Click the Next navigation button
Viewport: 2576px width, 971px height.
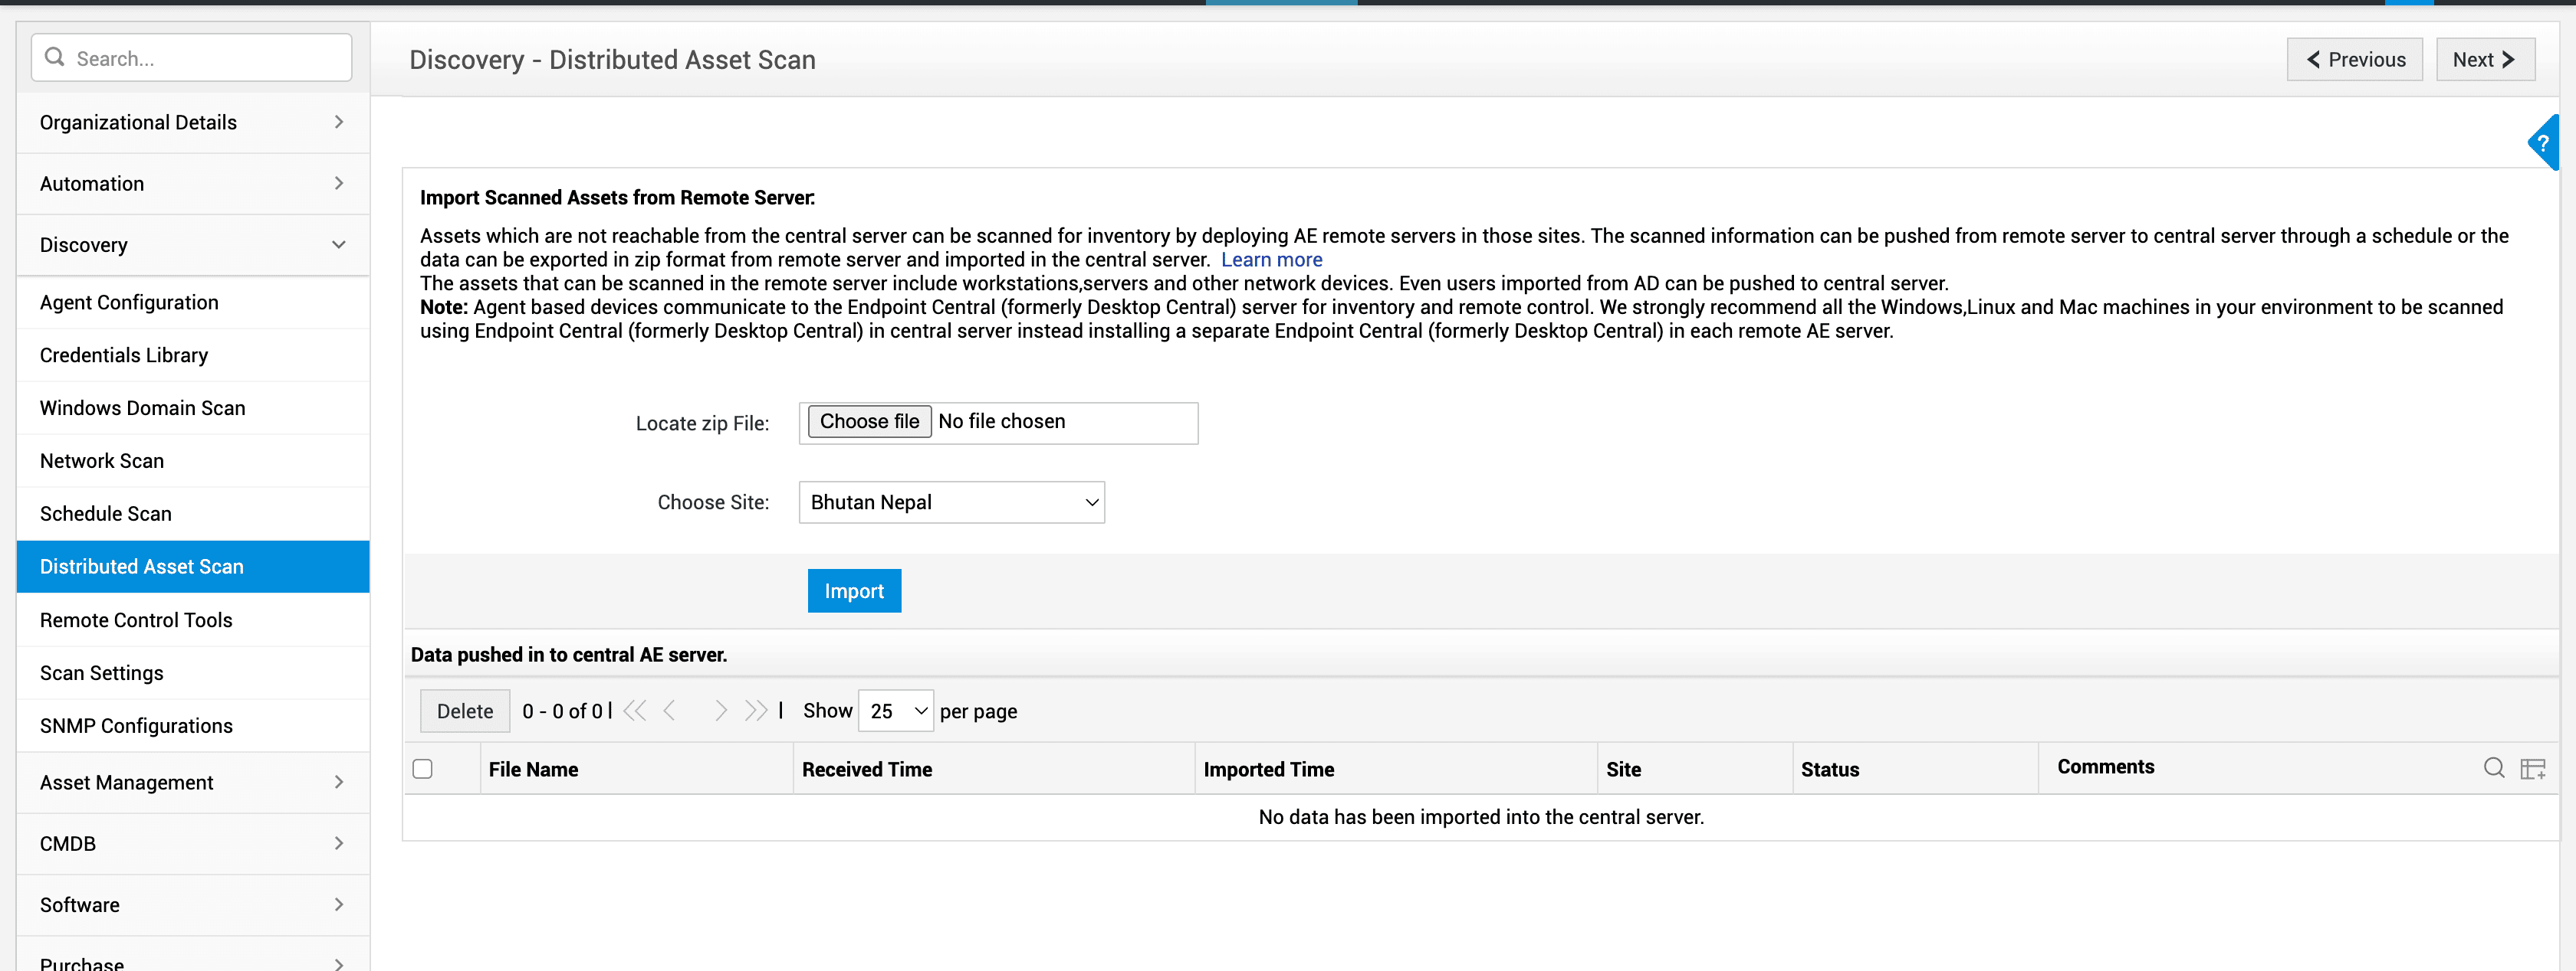[x=2484, y=60]
